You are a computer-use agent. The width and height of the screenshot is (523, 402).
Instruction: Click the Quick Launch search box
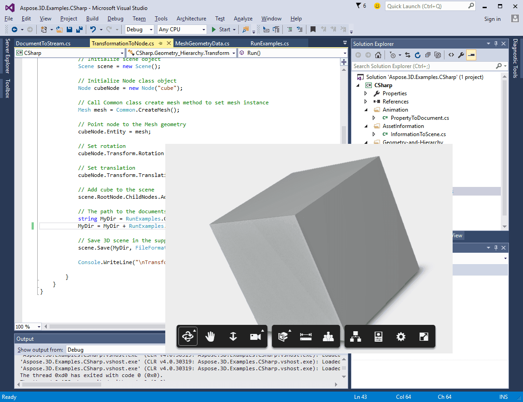[x=430, y=6]
